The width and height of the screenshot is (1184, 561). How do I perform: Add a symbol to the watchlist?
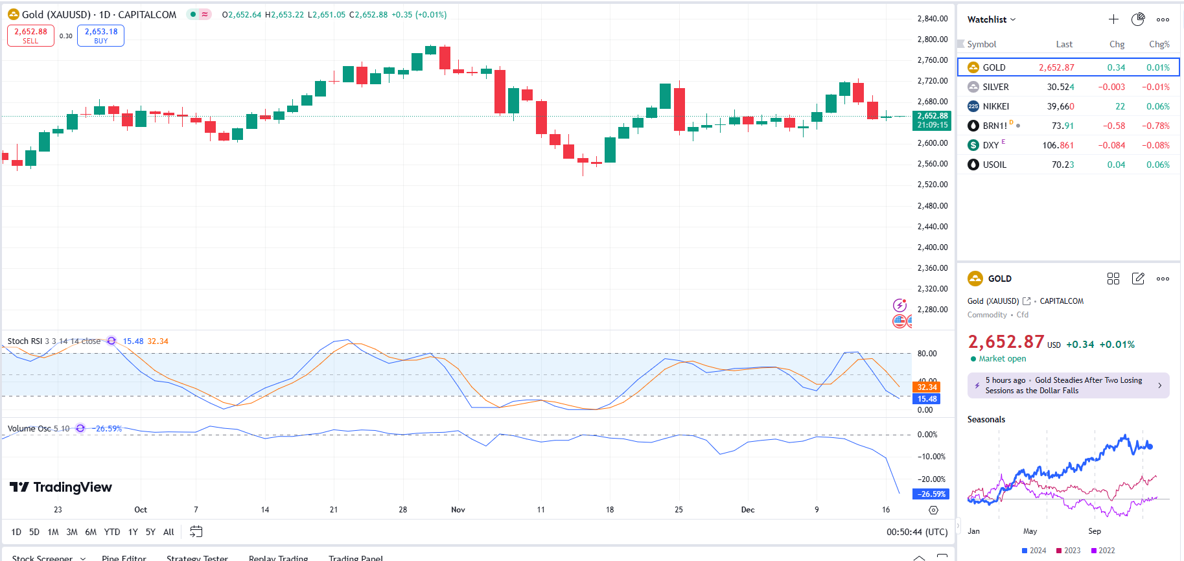click(x=1113, y=19)
